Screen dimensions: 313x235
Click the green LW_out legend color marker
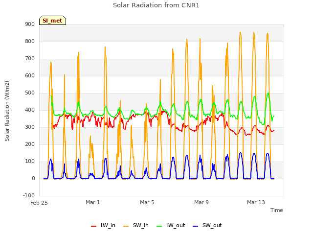[x=159, y=226]
